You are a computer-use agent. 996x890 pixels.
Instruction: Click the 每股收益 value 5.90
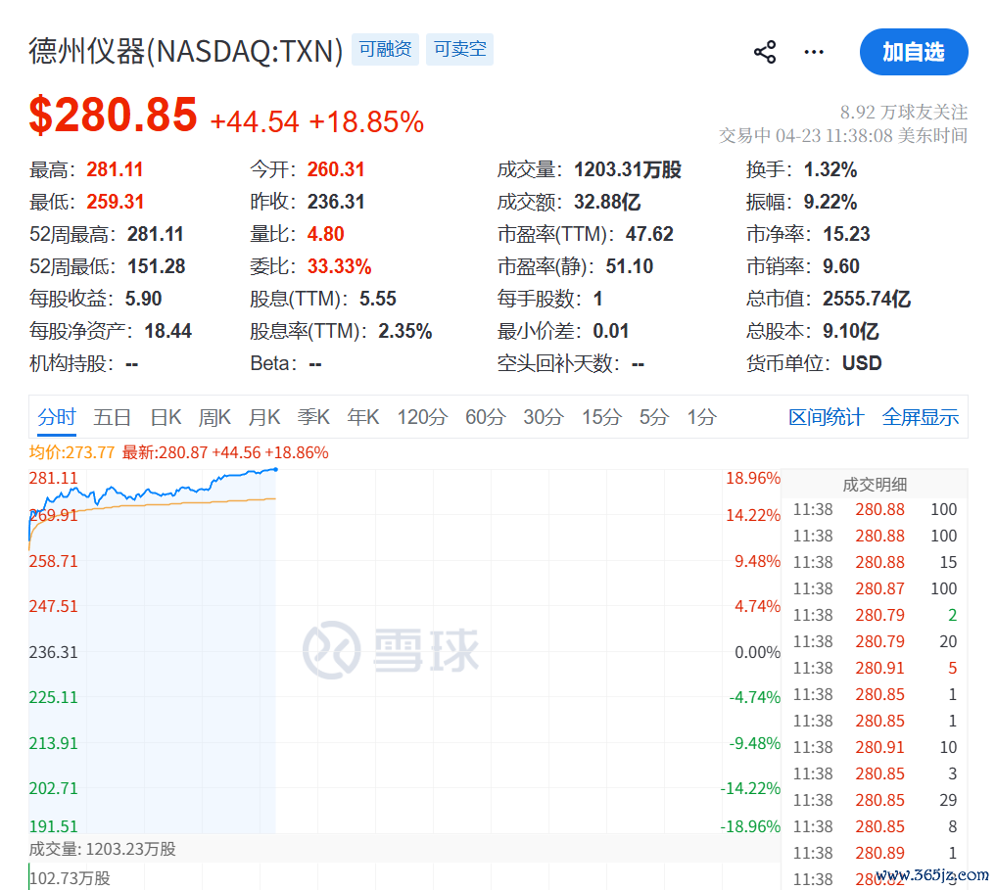(144, 299)
